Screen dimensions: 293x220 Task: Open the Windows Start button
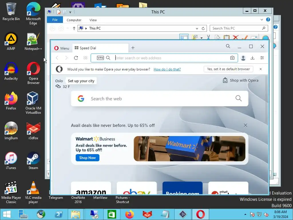point(7,214)
